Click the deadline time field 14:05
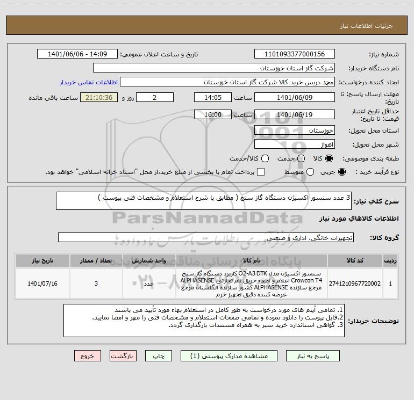Viewport: 414px width, 400px height. 213,98
